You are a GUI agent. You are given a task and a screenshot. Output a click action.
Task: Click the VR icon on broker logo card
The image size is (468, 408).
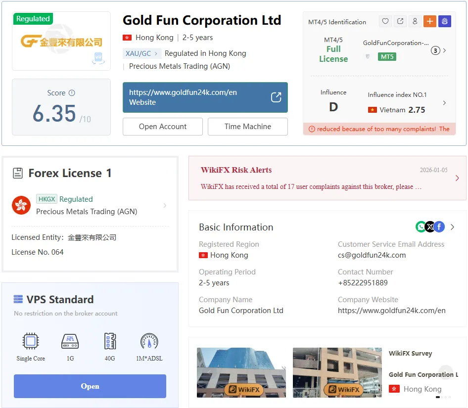[x=98, y=58]
